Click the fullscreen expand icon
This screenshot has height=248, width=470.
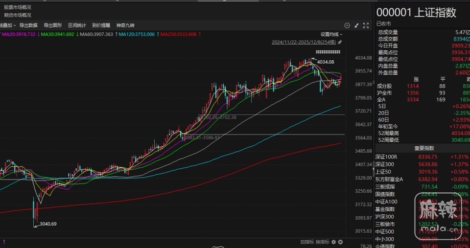(x=365, y=25)
